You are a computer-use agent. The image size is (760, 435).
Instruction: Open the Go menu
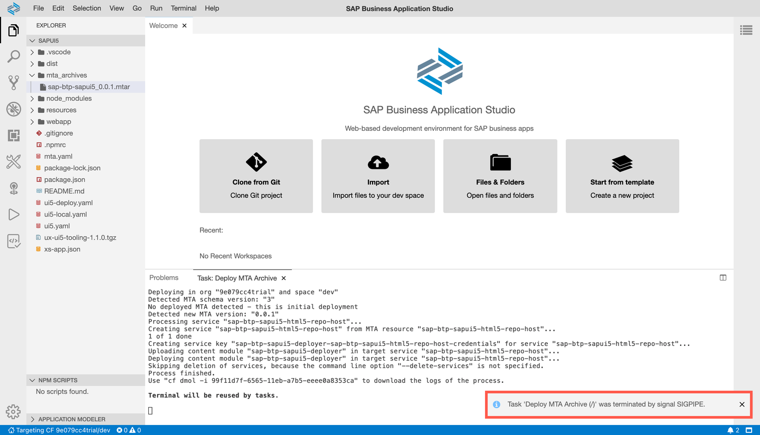[137, 8]
